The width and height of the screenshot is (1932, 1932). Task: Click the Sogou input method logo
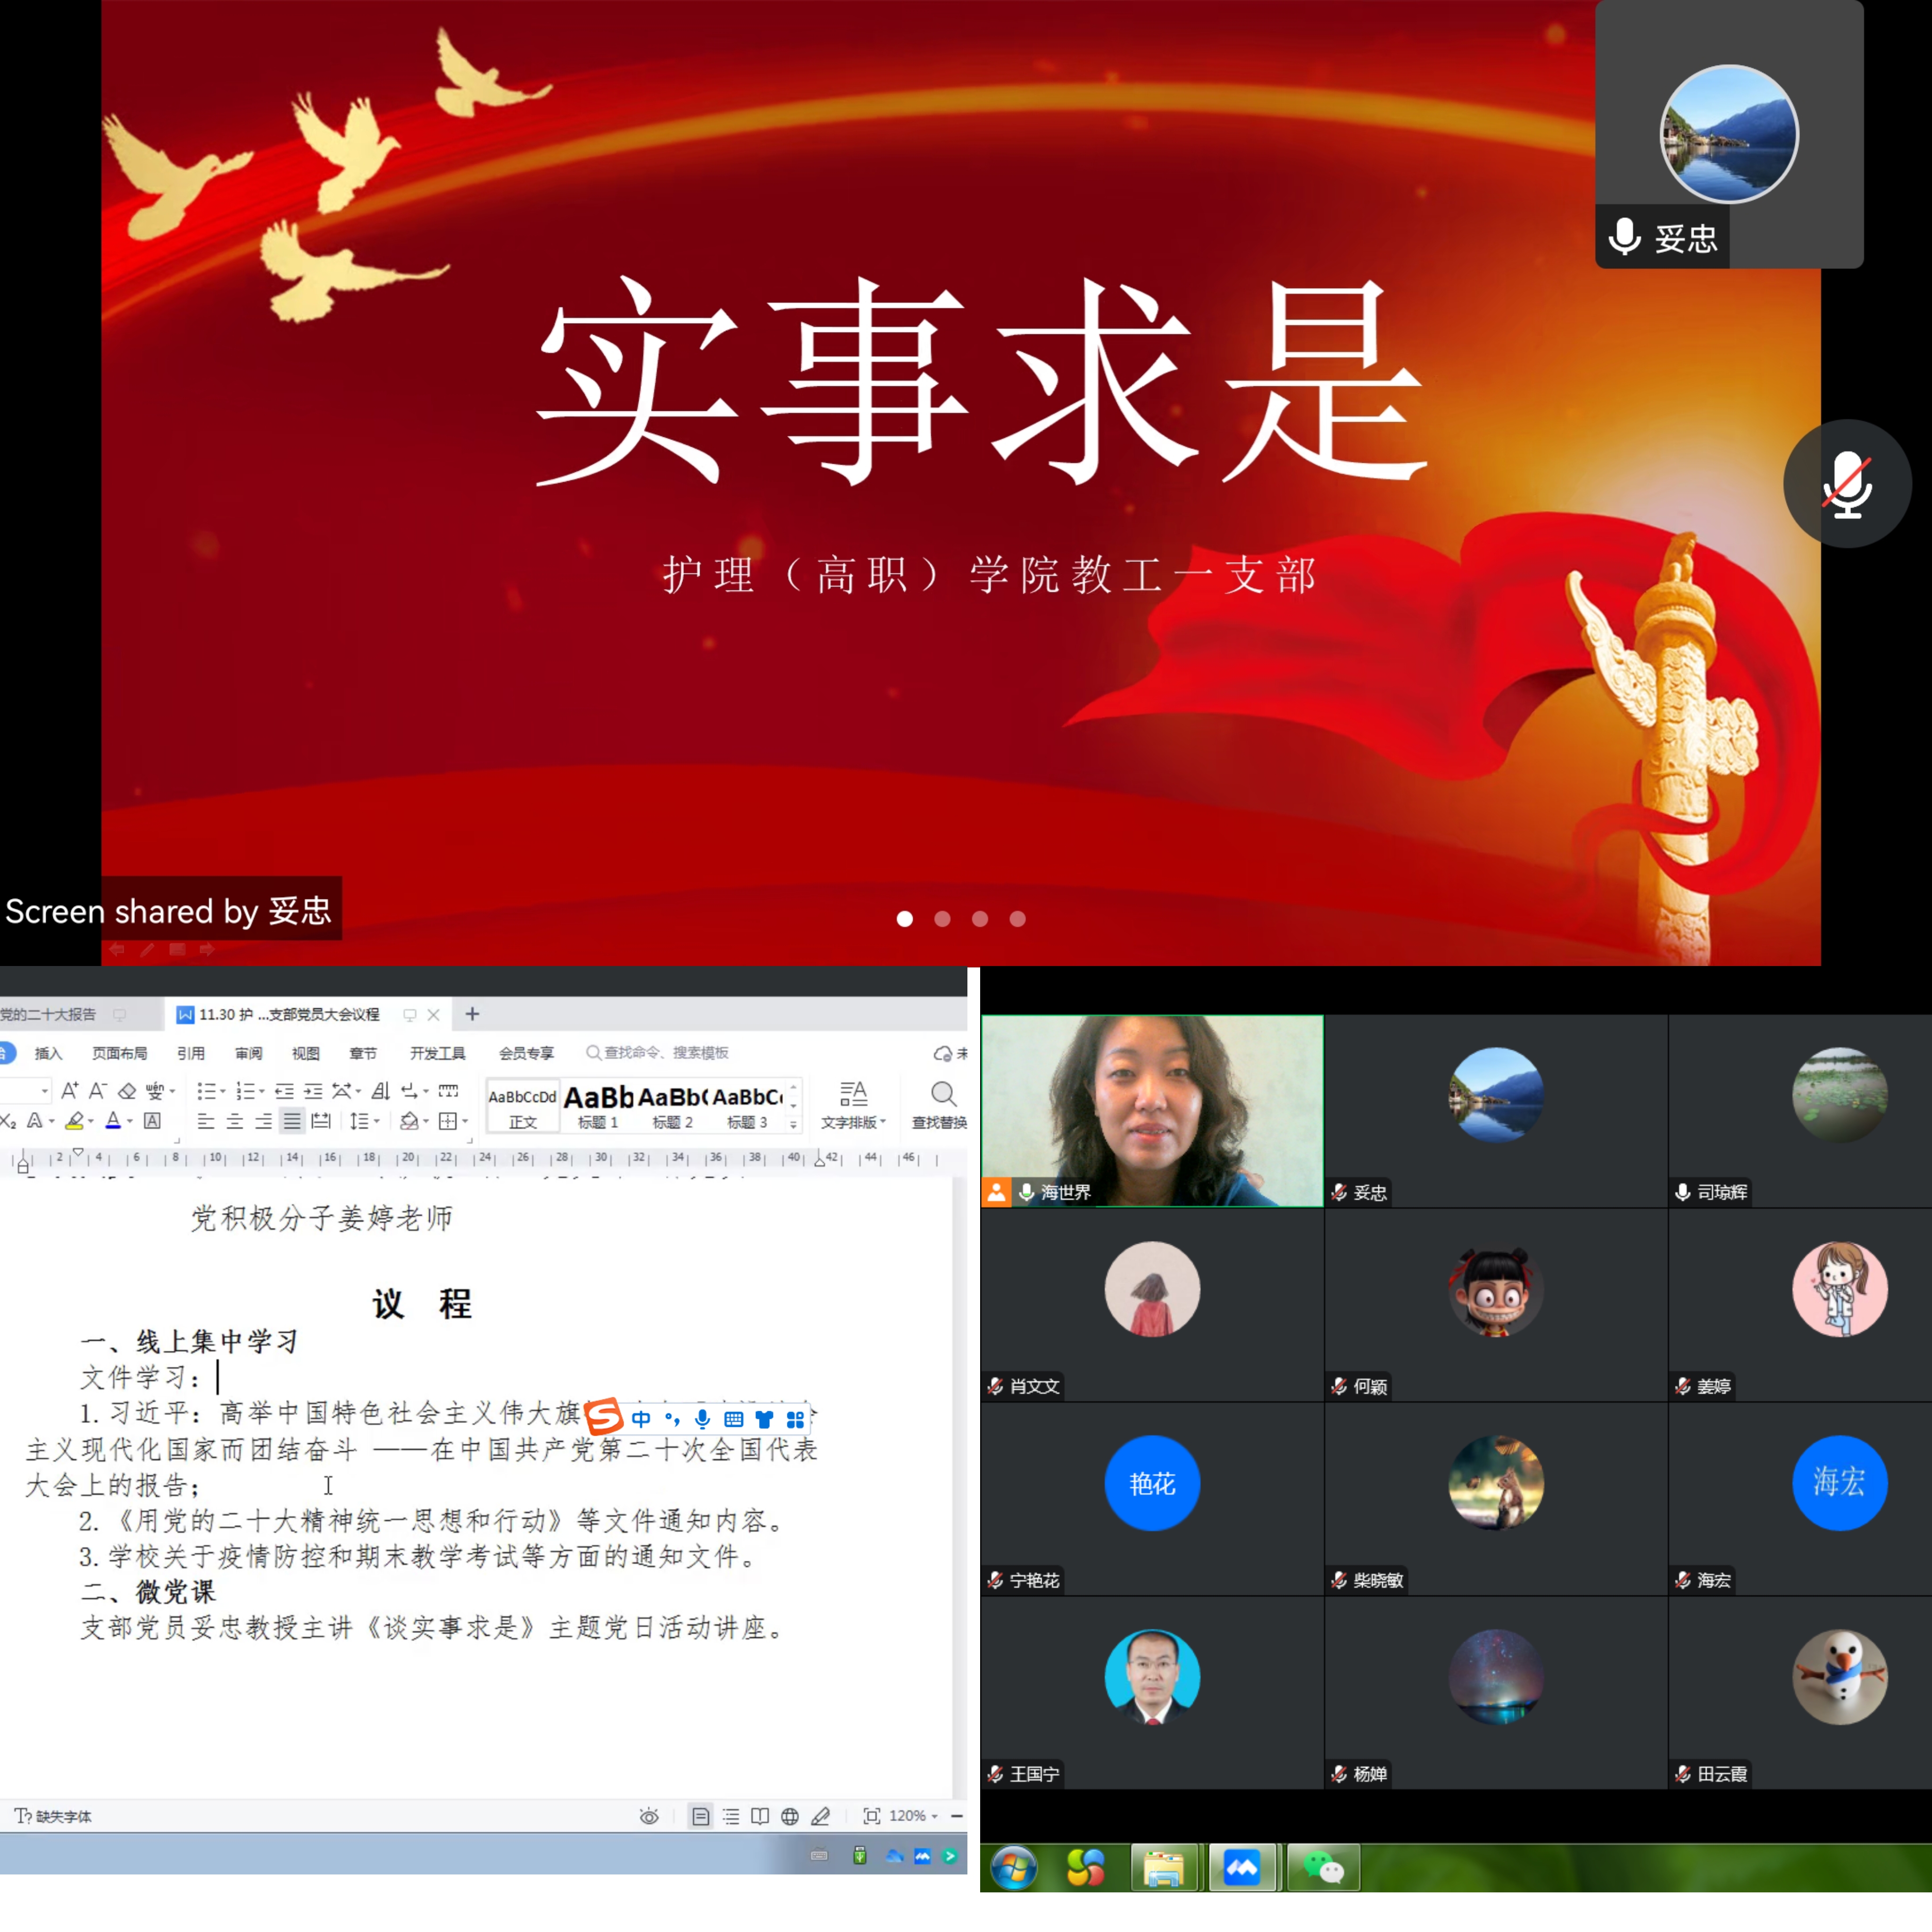(604, 1417)
